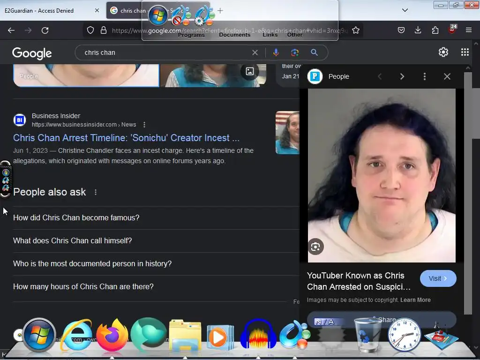The image size is (480, 360).
Task: Open the file explorer folder dock icon
Action: tap(186, 336)
